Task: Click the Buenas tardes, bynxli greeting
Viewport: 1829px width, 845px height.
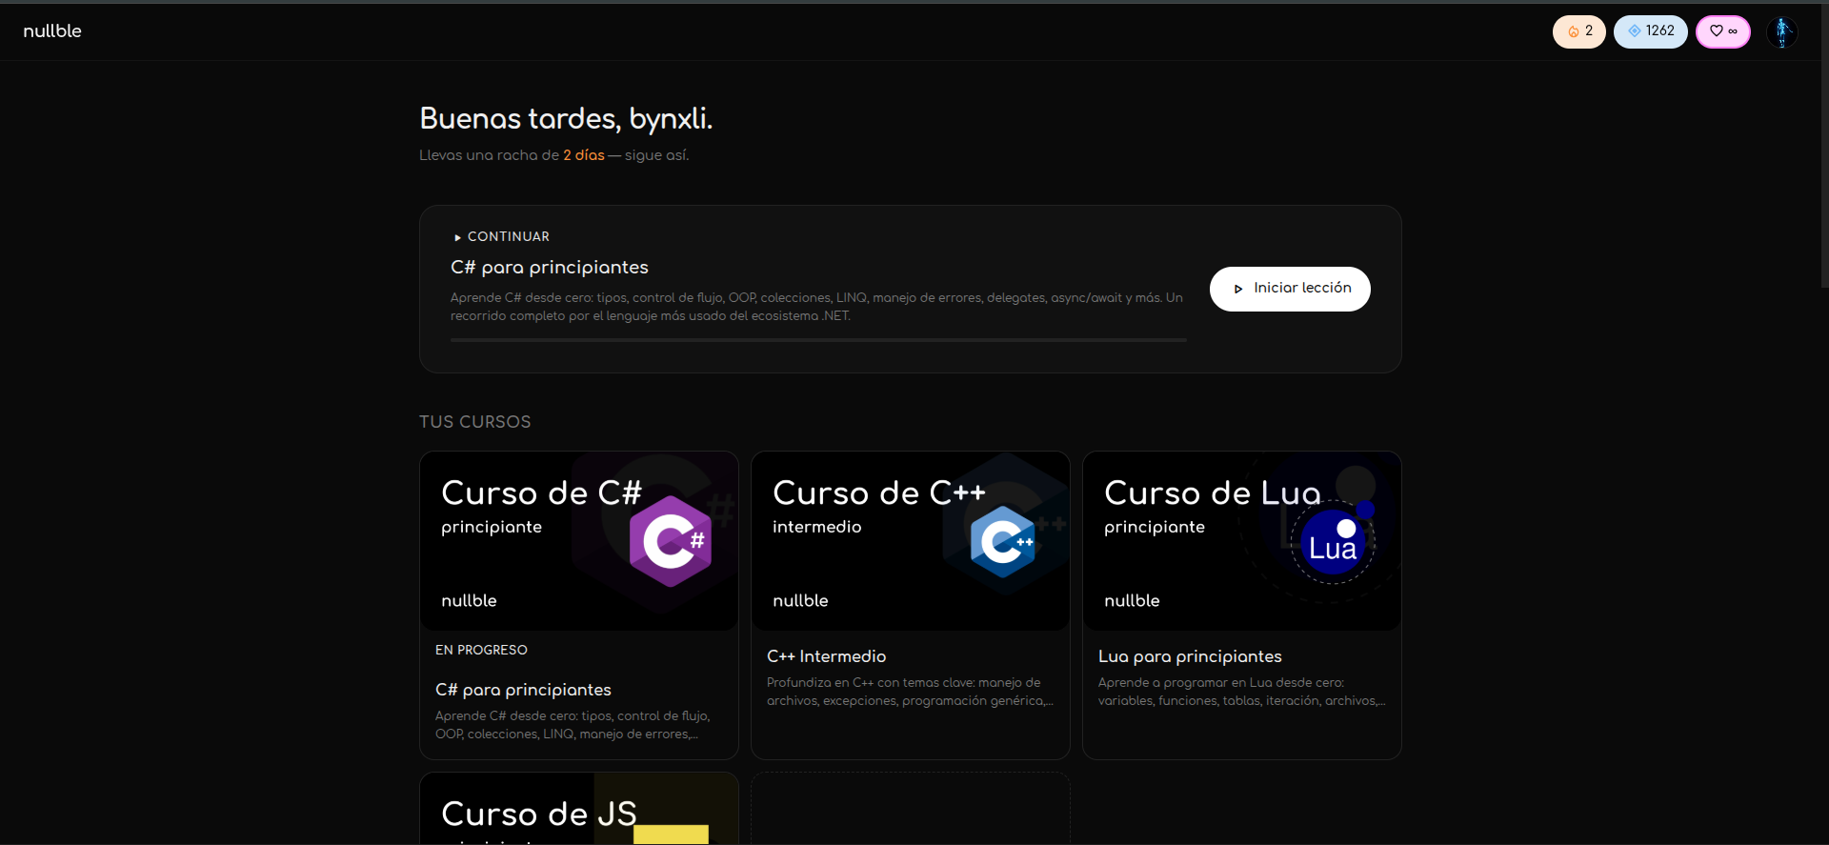Action: (566, 118)
